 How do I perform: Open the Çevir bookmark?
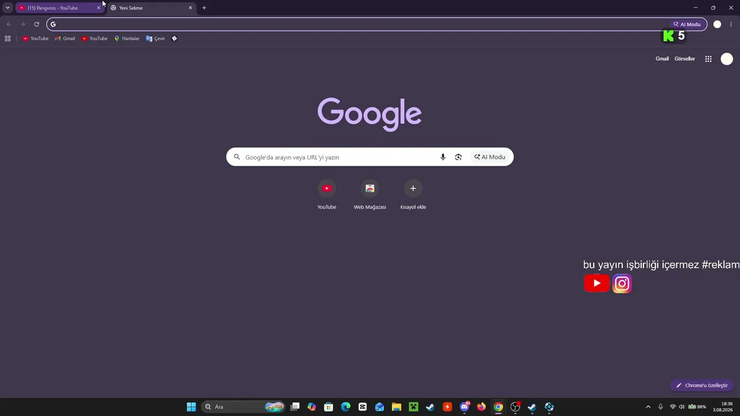coord(156,39)
